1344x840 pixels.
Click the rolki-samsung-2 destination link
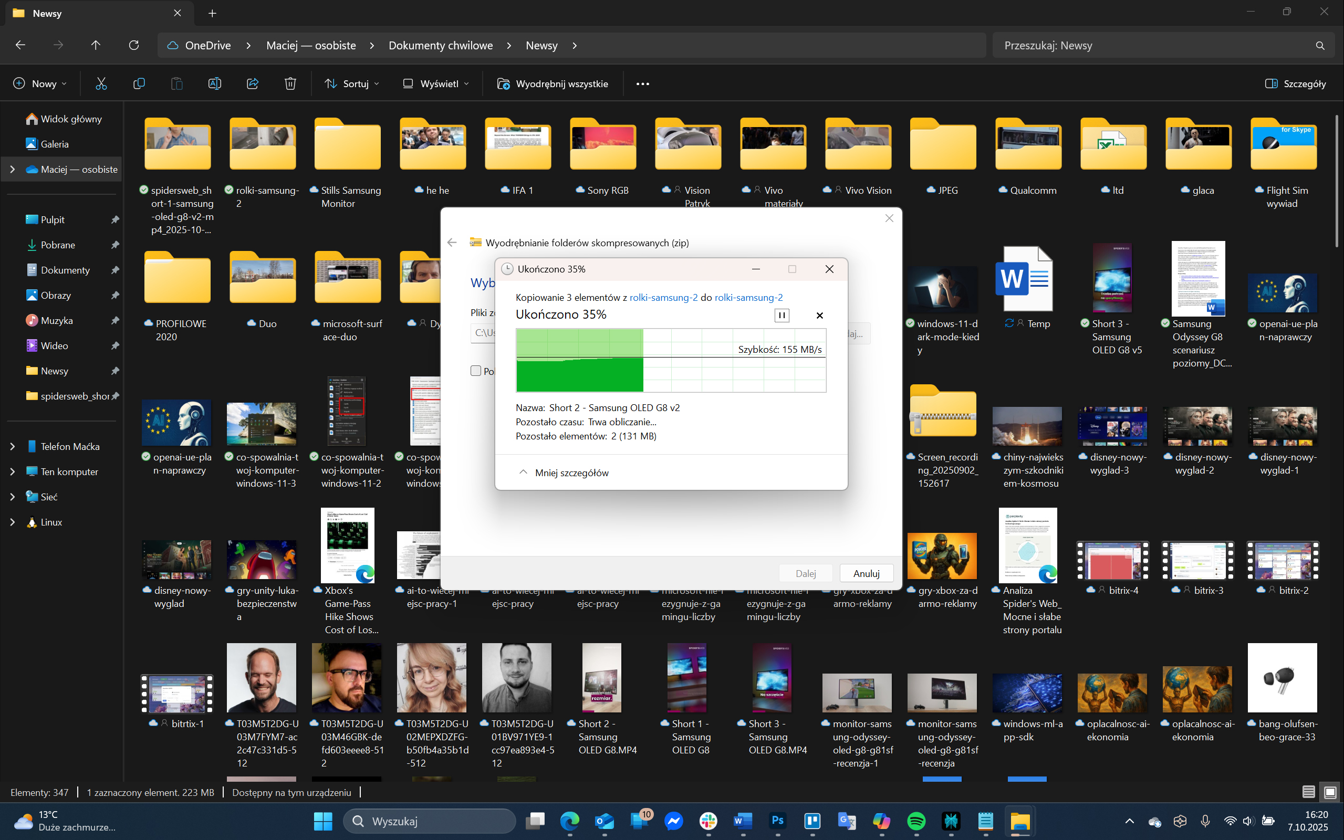click(x=748, y=297)
